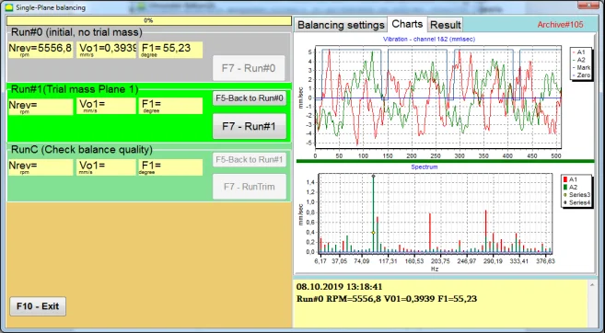This screenshot has width=605, height=333.
Task: Click the F7 - Run#1 button
Action: click(x=250, y=126)
